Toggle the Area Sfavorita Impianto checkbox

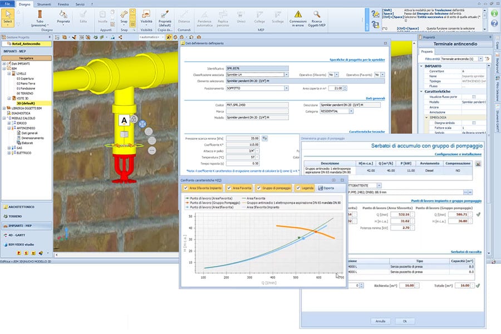pos(185,188)
